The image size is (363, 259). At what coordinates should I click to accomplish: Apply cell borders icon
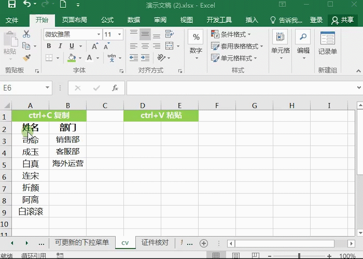tap(49, 57)
